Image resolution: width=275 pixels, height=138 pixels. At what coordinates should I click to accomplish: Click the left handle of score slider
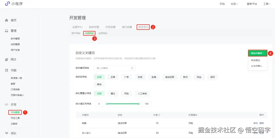pos(107,104)
